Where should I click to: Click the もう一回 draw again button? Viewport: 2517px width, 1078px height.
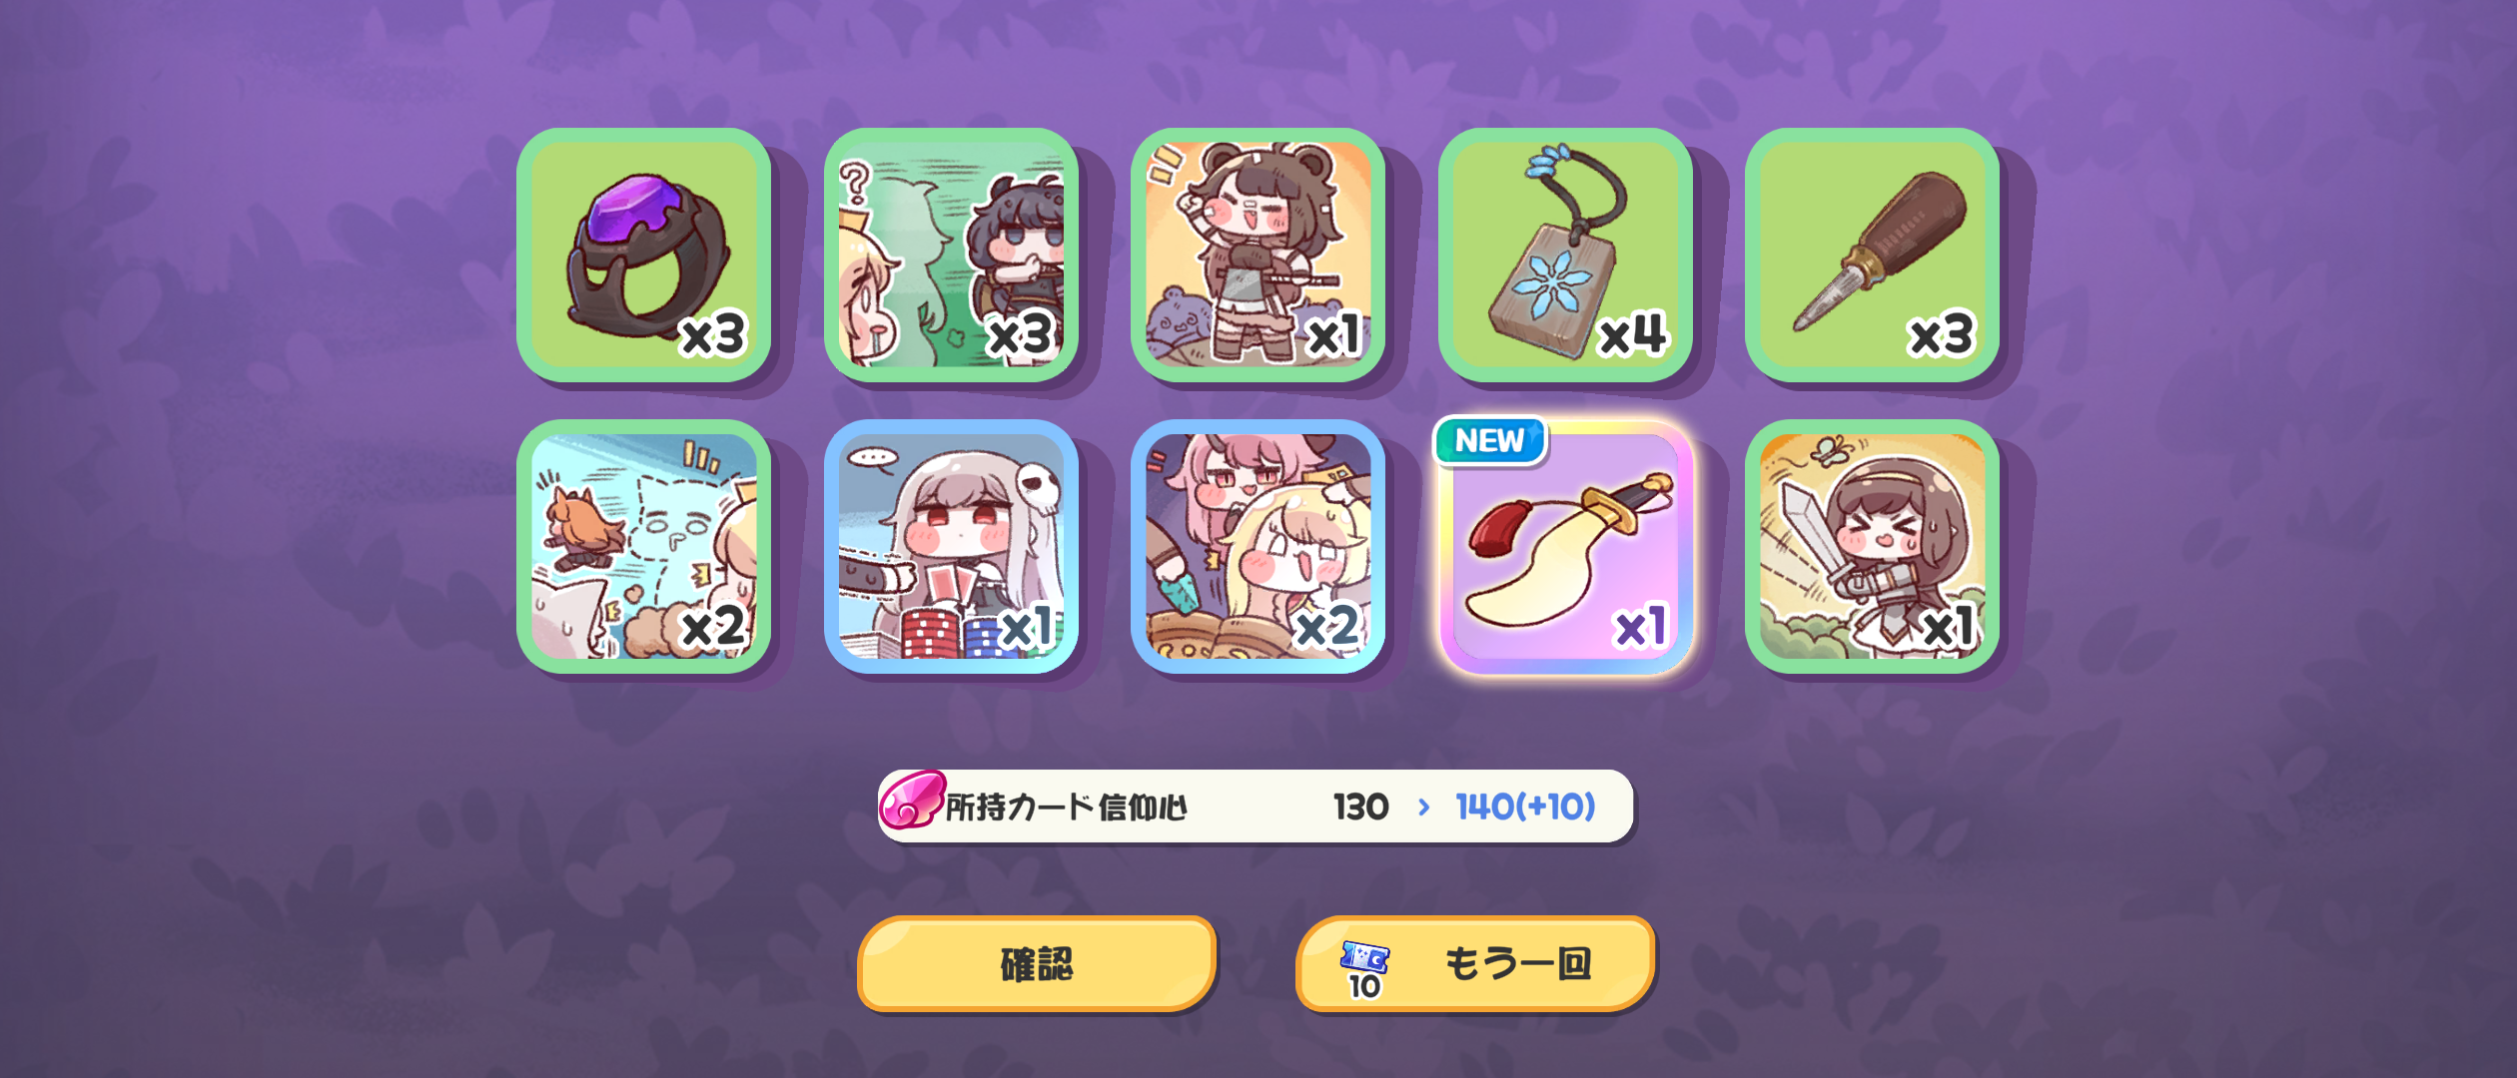[x=1475, y=964]
